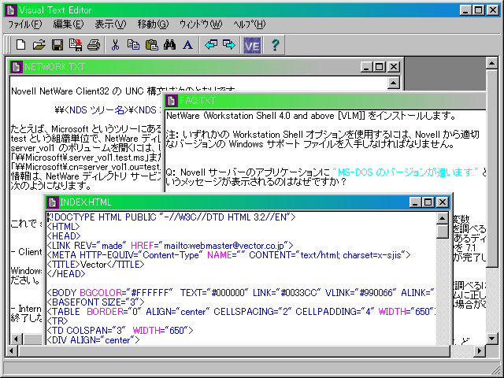Click the main workspace scrollbar up arrow
This screenshot has height=378, width=504.
tap(491, 63)
